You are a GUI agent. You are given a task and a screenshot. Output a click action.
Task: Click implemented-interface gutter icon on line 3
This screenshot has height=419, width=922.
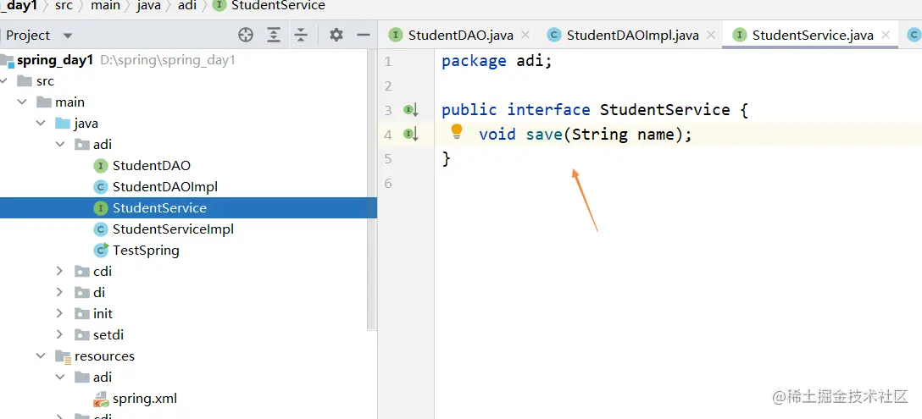click(x=410, y=110)
